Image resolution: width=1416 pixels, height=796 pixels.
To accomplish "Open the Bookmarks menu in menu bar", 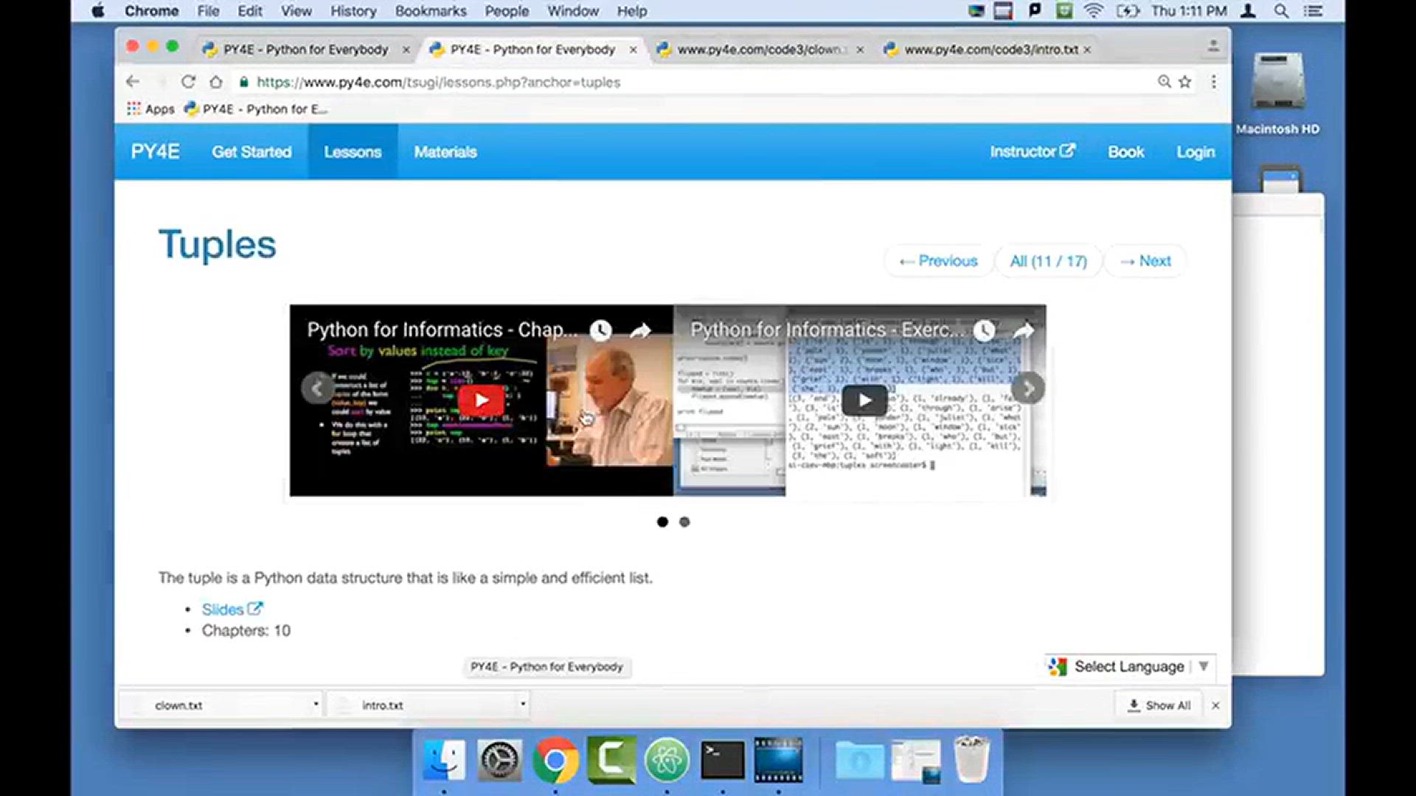I will [x=431, y=11].
